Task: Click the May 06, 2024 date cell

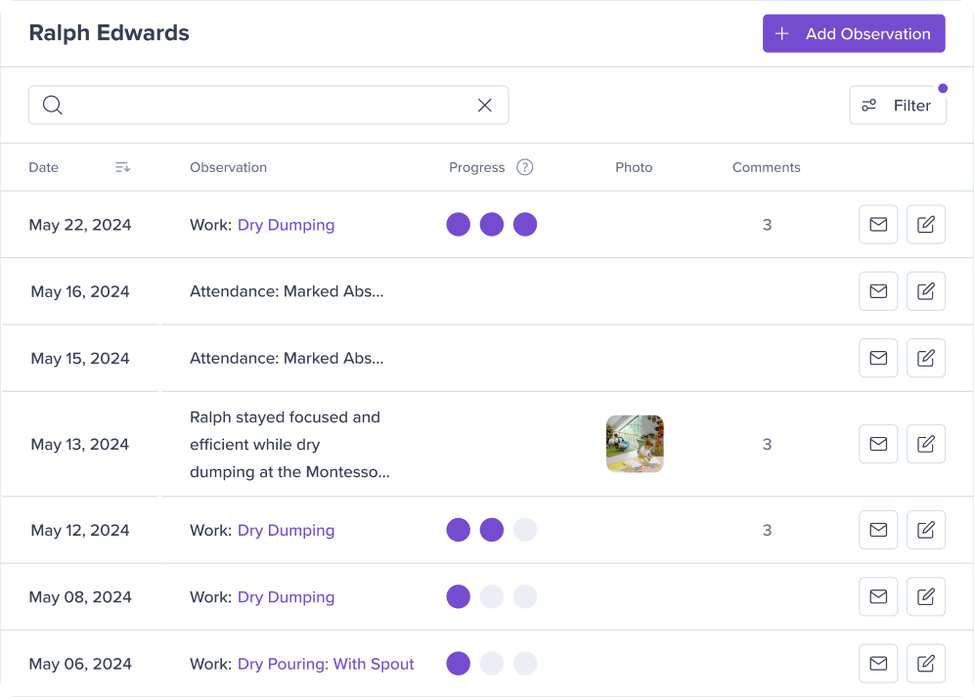Action: coord(80,664)
